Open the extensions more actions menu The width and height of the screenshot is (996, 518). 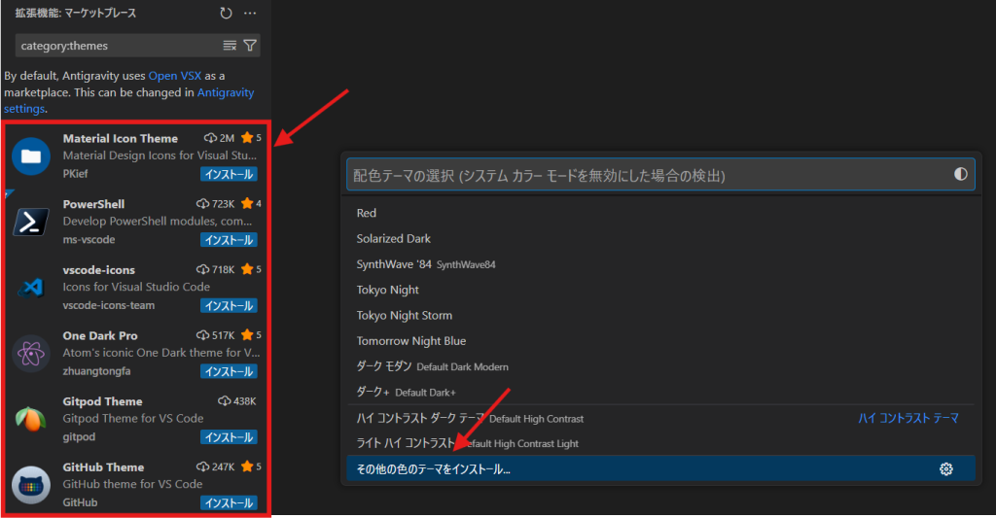tap(250, 14)
